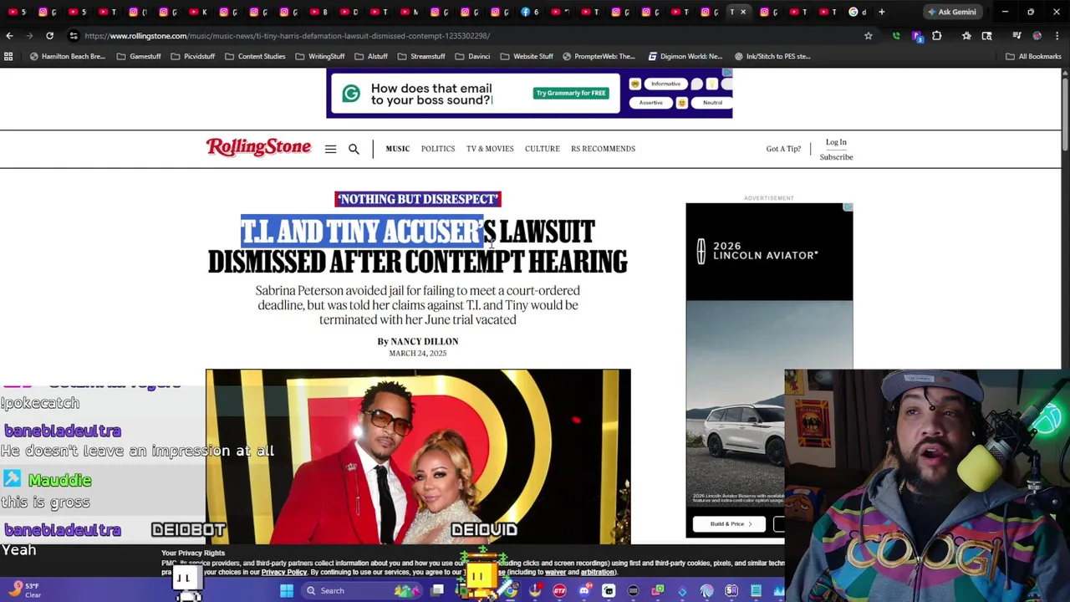Expand the Content Studies bookmarks folder
1070x602 pixels.
tap(255, 56)
